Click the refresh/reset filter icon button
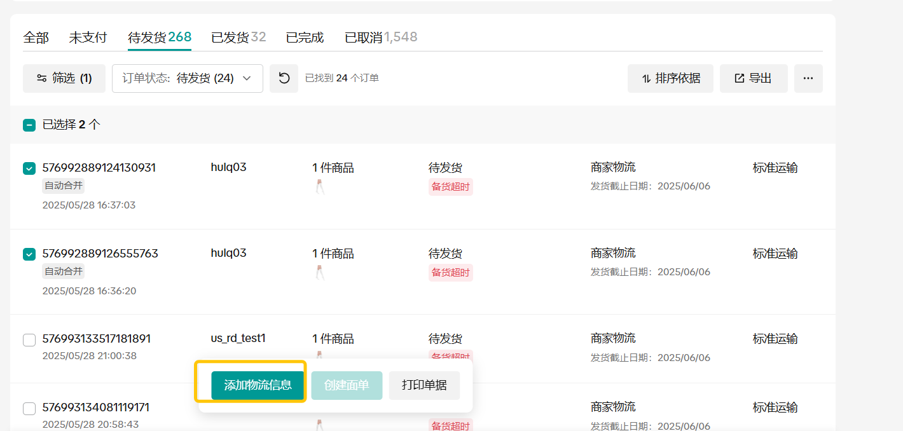 [x=284, y=78]
